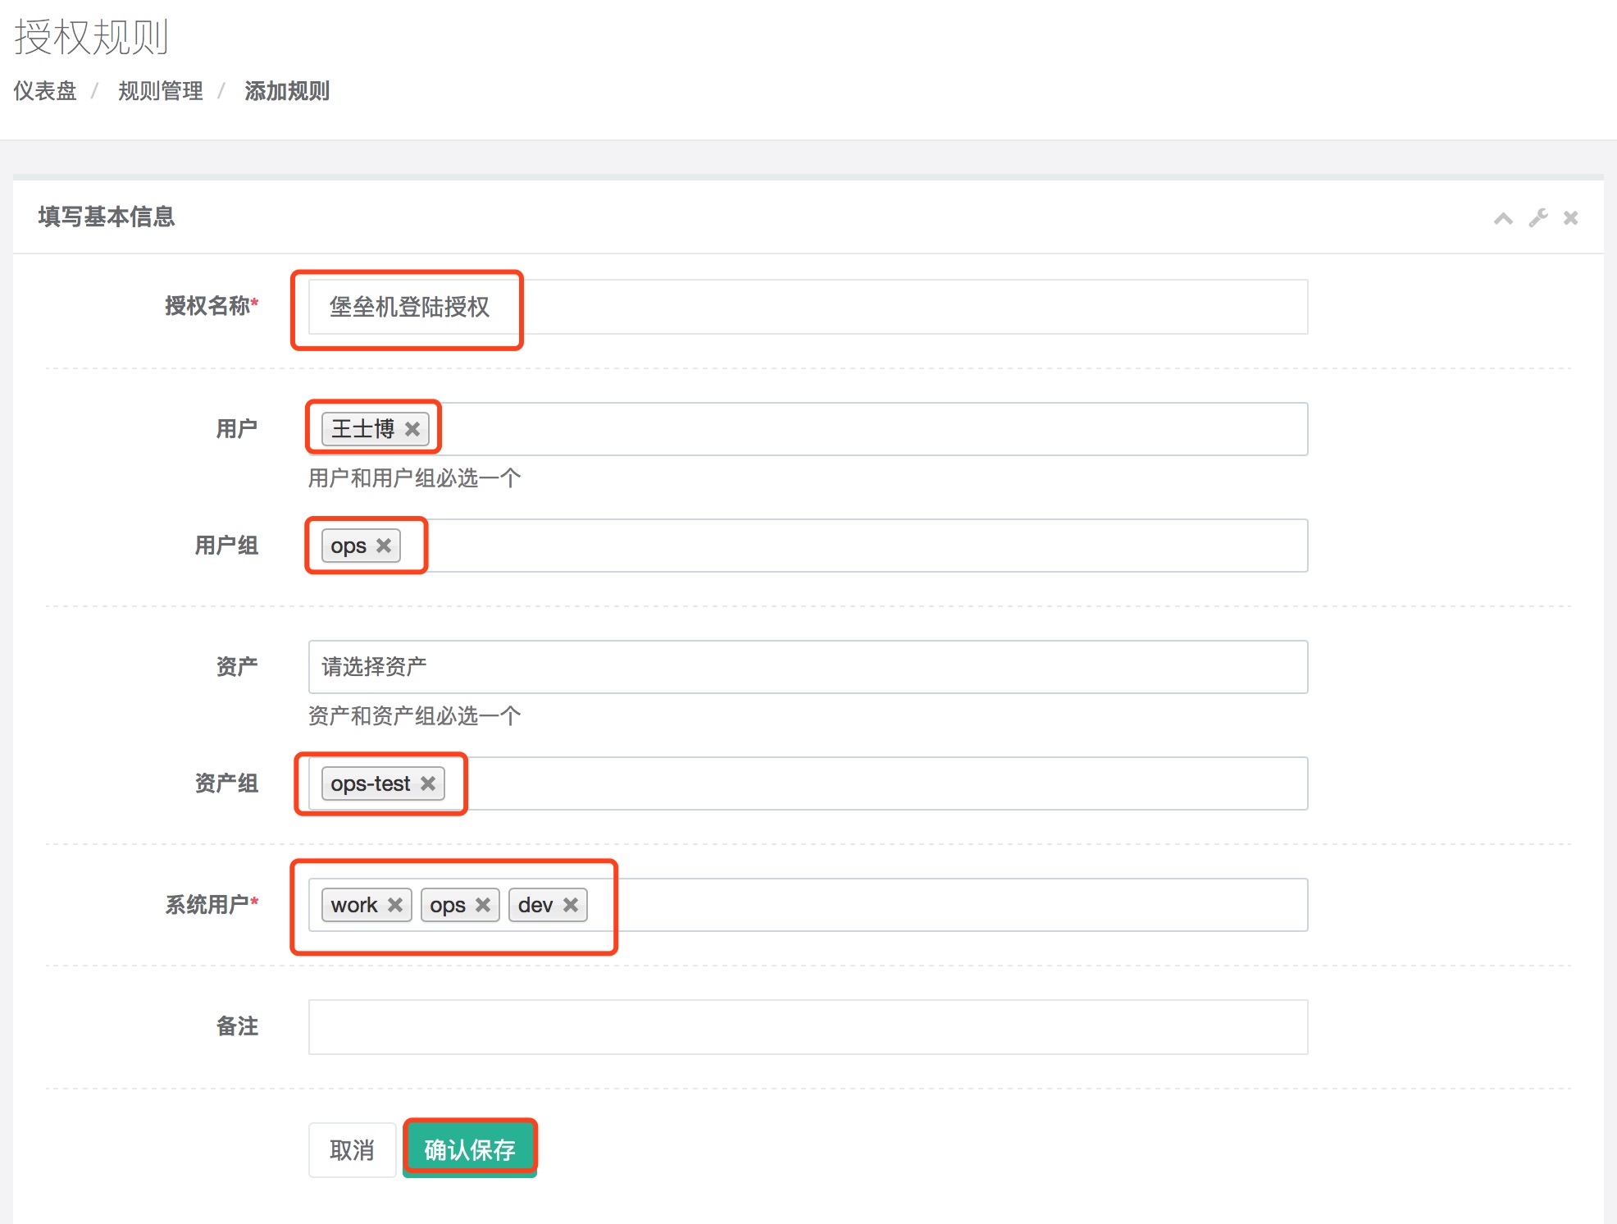Click the 确认保存 button
This screenshot has height=1224, width=1617.
point(470,1150)
